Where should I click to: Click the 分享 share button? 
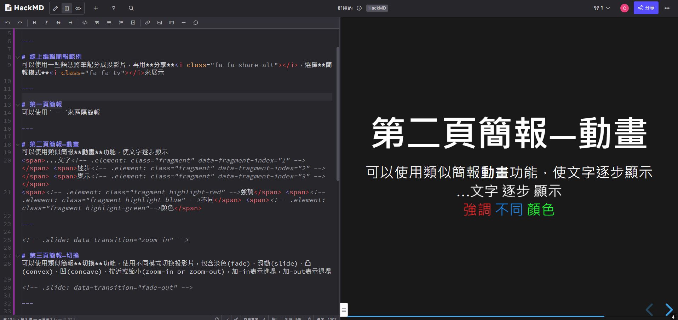pos(646,8)
